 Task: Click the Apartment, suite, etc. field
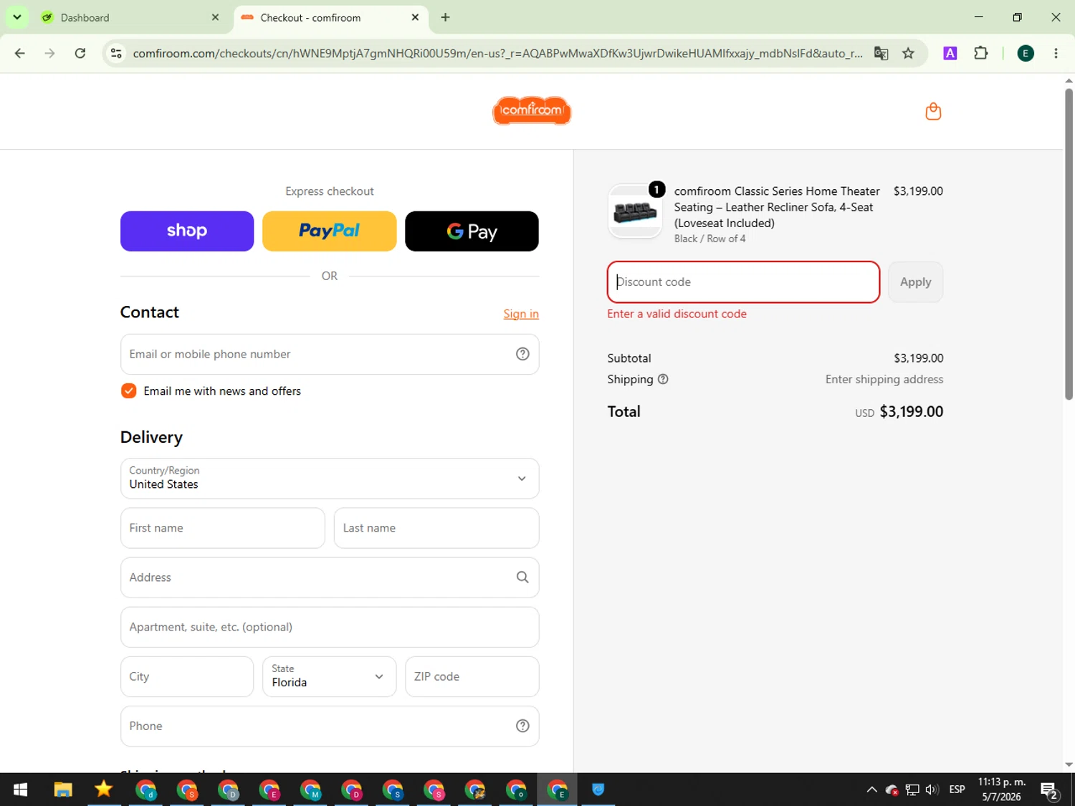330,627
